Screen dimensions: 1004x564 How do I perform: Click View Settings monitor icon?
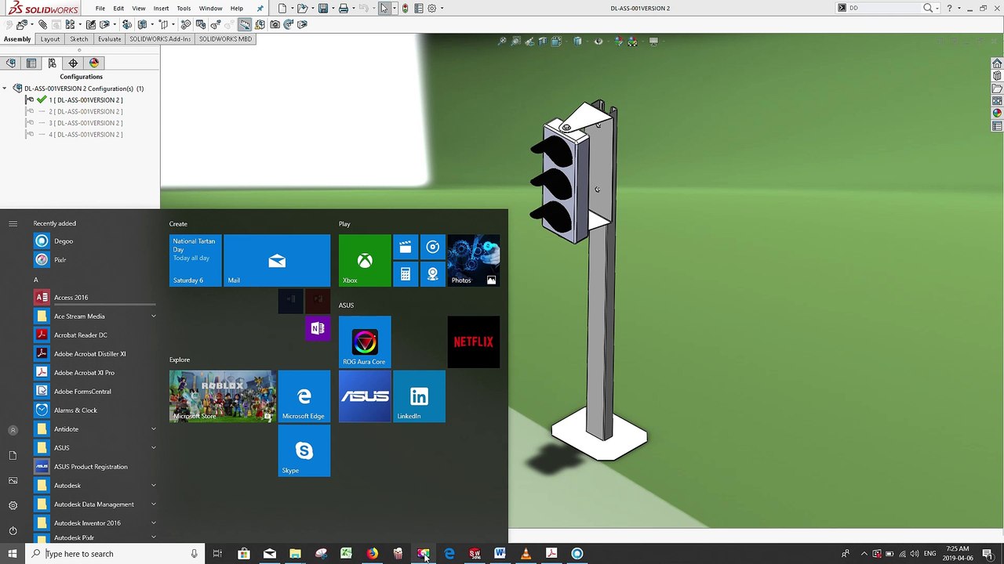click(653, 42)
